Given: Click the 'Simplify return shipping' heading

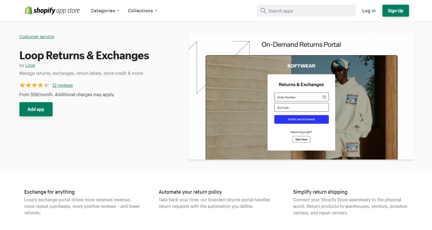Looking at the screenshot, I should pyautogui.click(x=320, y=192).
